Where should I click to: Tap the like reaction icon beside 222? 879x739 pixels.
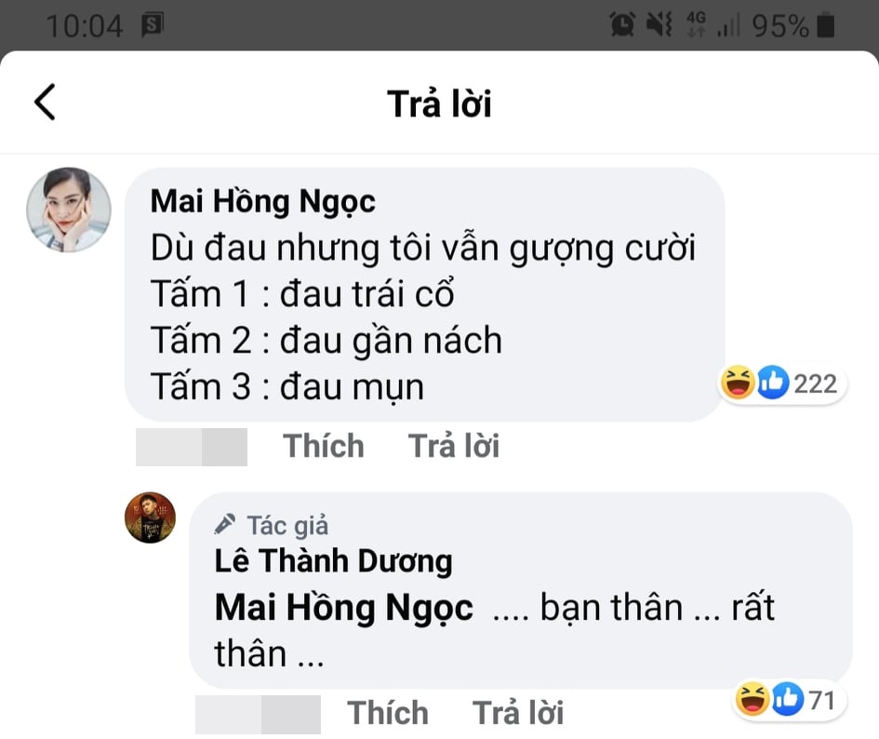pos(773,383)
